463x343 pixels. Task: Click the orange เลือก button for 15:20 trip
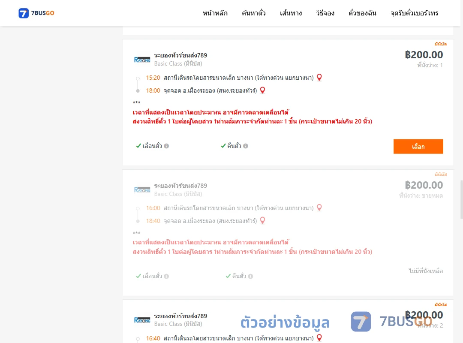(x=418, y=147)
